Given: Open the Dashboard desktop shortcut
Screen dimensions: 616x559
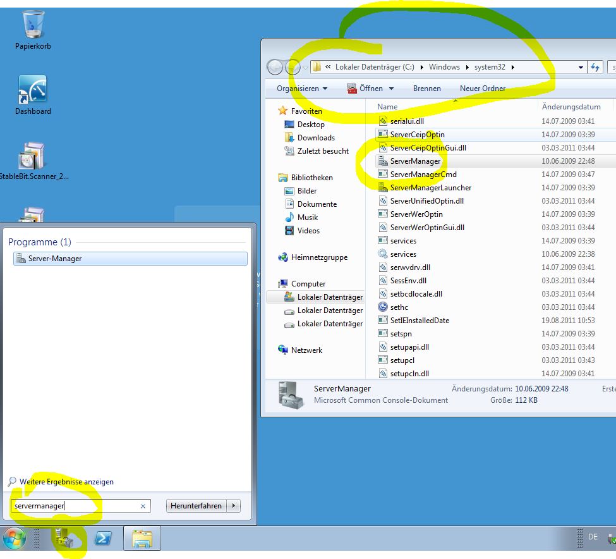Looking at the screenshot, I should (x=33, y=95).
